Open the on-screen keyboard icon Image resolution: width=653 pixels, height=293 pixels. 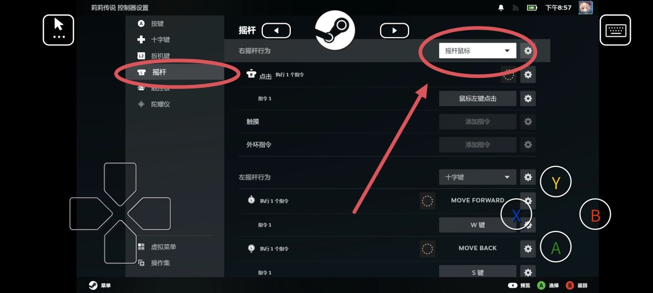(x=615, y=30)
